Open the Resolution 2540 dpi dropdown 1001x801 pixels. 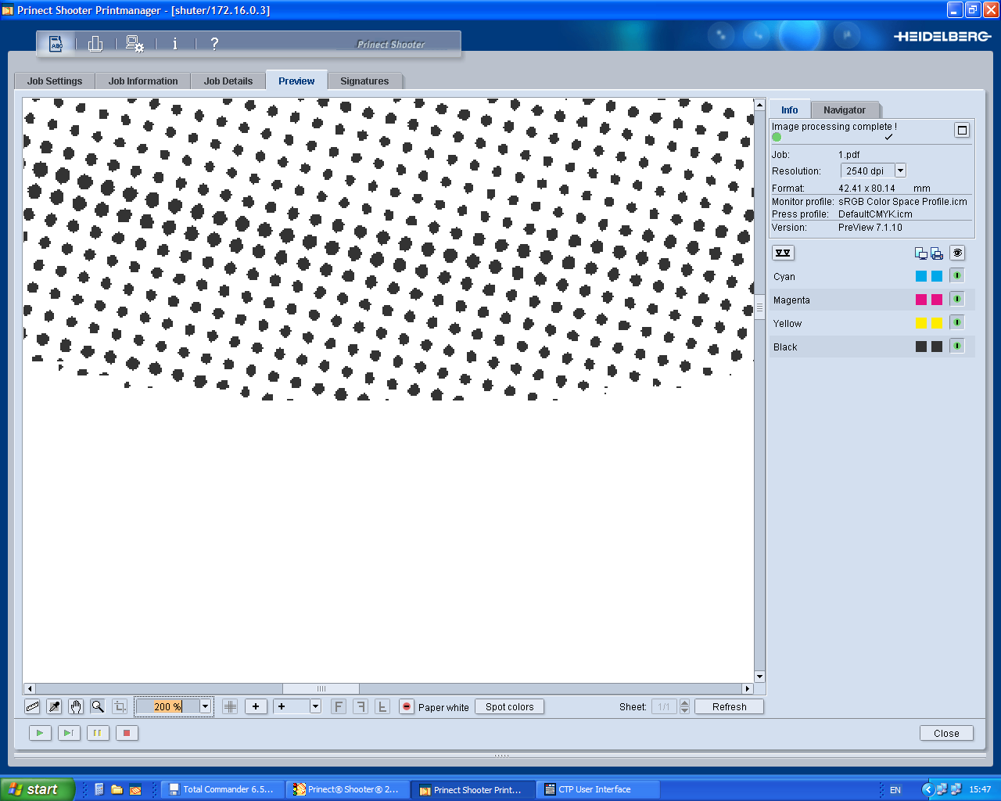[900, 171]
